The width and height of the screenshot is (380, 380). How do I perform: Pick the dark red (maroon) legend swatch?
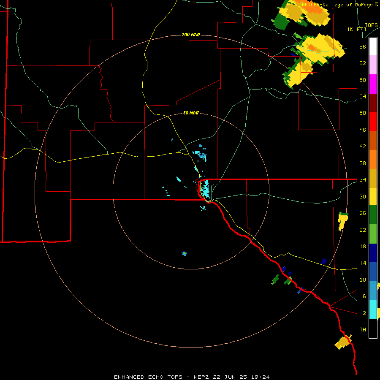coord(373,103)
